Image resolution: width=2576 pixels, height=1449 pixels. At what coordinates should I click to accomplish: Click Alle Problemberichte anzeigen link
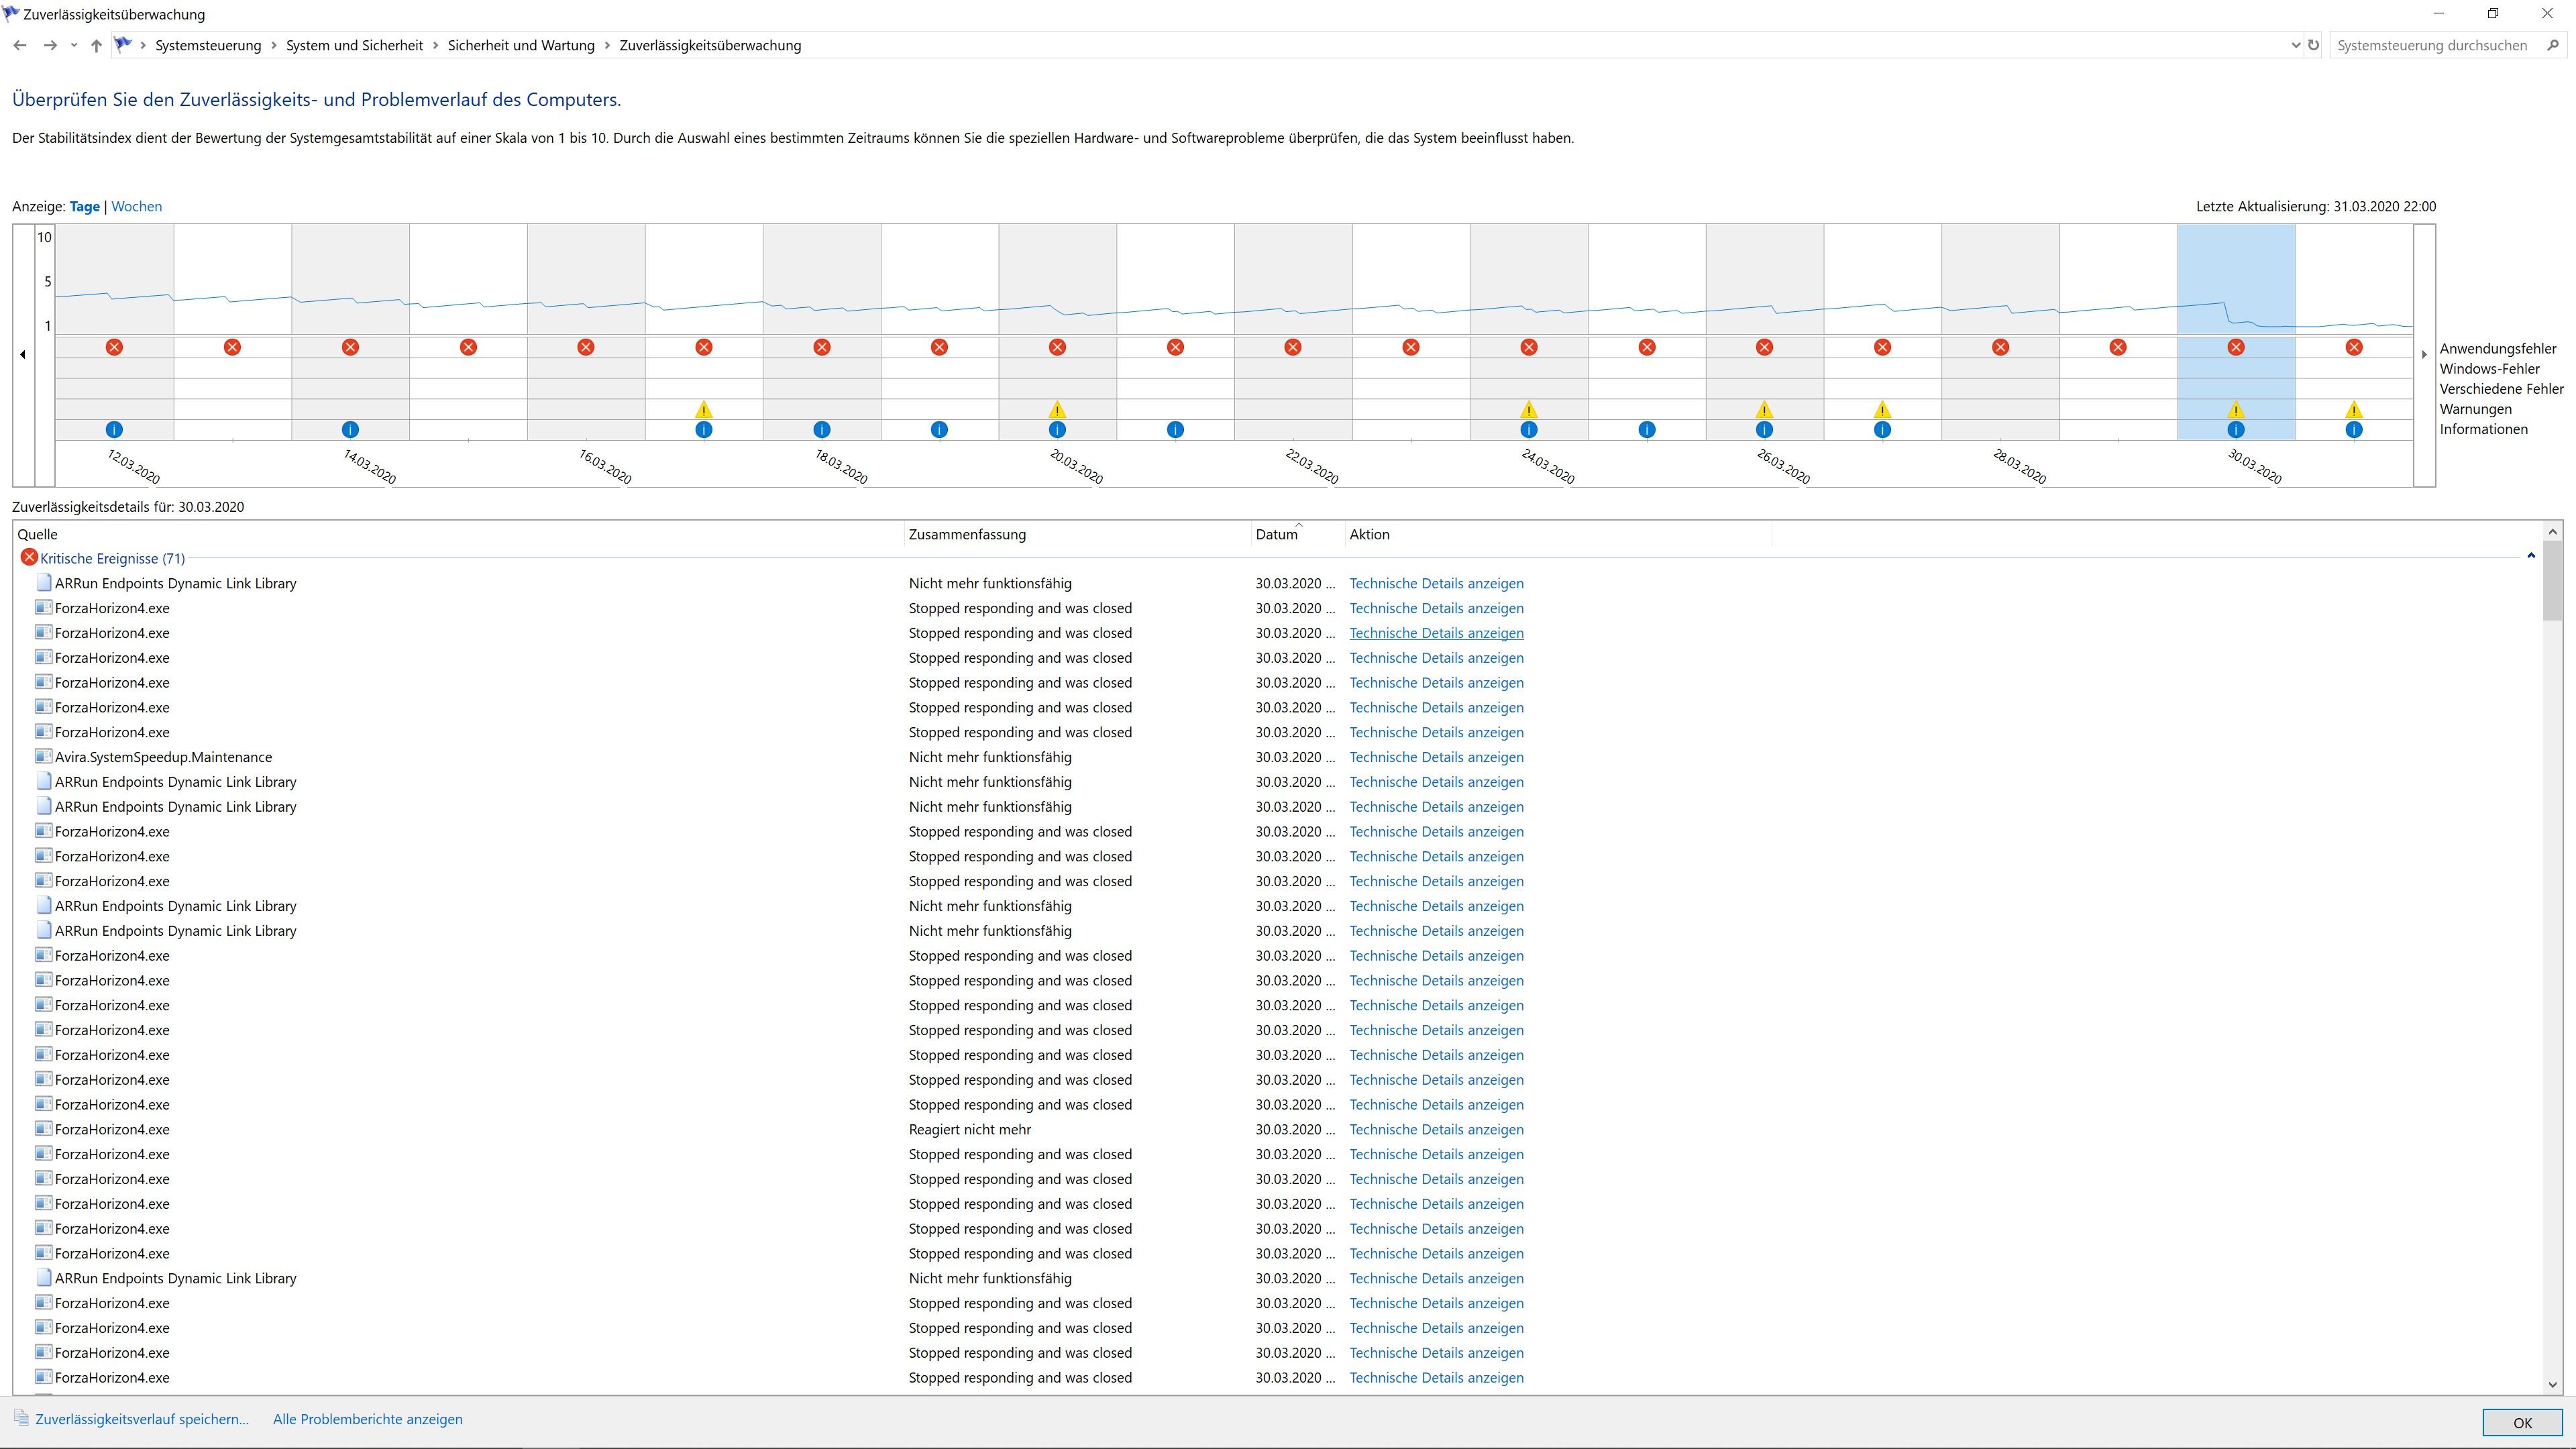tap(367, 1419)
